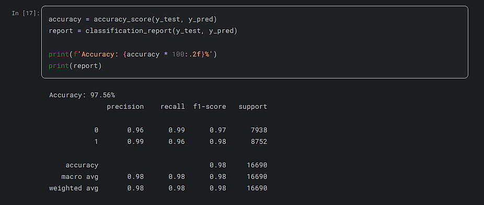Click the 16690 support in weighted avg row

257,188
